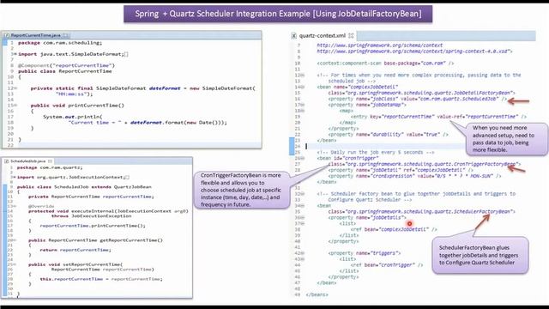Close the ReportCurrentTime.java tab
The width and height of the screenshot is (549, 309).
pos(66,35)
